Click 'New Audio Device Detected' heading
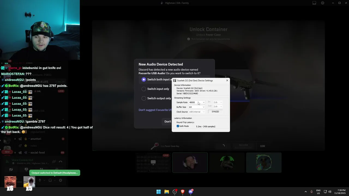This screenshot has height=196, width=349. pos(161,64)
